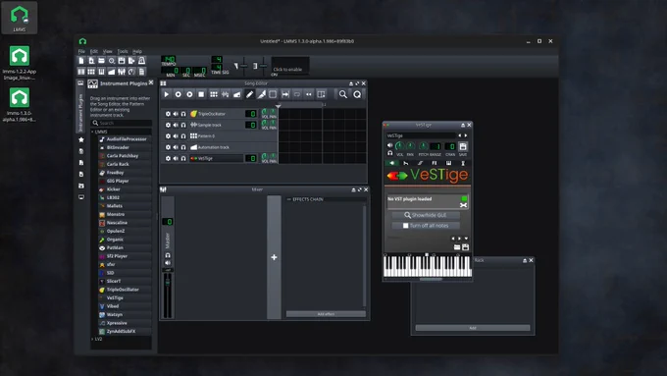The width and height of the screenshot is (667, 376).
Task: Select the knife split tool
Action: 261,94
